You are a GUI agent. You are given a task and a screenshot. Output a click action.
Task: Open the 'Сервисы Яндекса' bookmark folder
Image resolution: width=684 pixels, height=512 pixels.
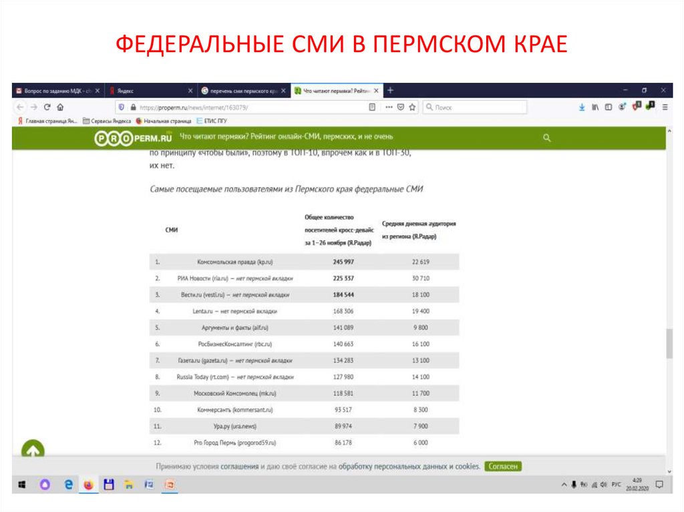[x=107, y=121]
